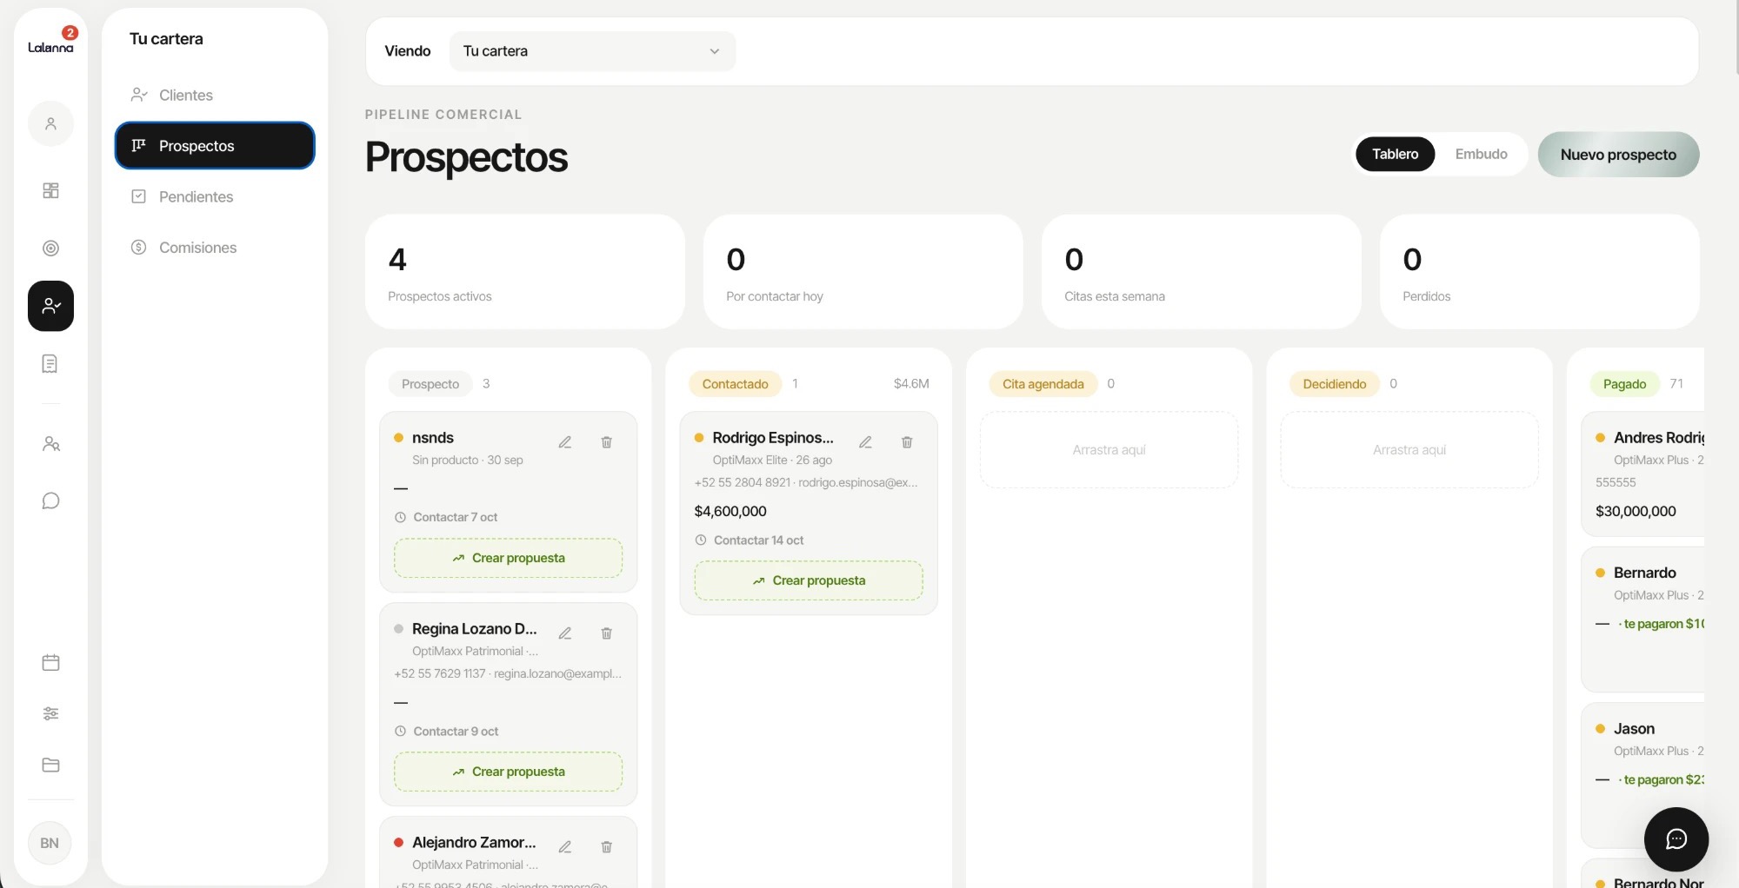Switch to Embudo view
Screen dimensions: 1739x888
click(x=1481, y=154)
